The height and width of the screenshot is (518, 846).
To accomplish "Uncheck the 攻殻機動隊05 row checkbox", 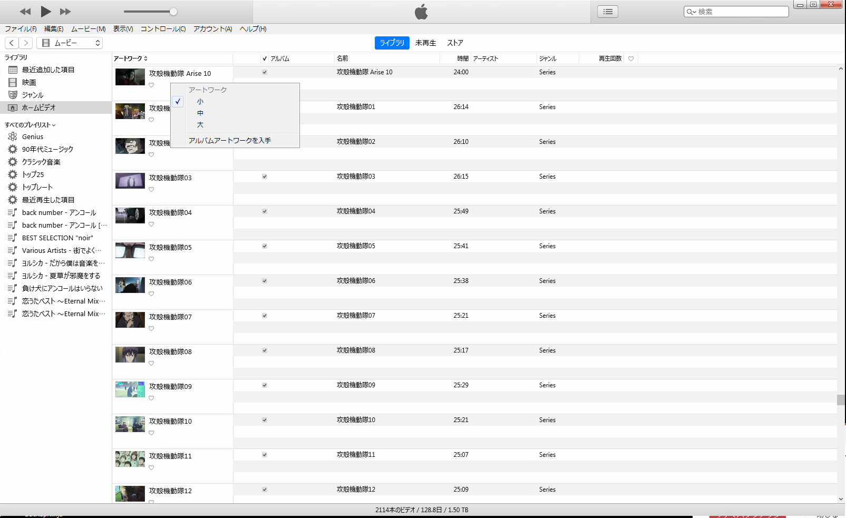I will (x=265, y=246).
